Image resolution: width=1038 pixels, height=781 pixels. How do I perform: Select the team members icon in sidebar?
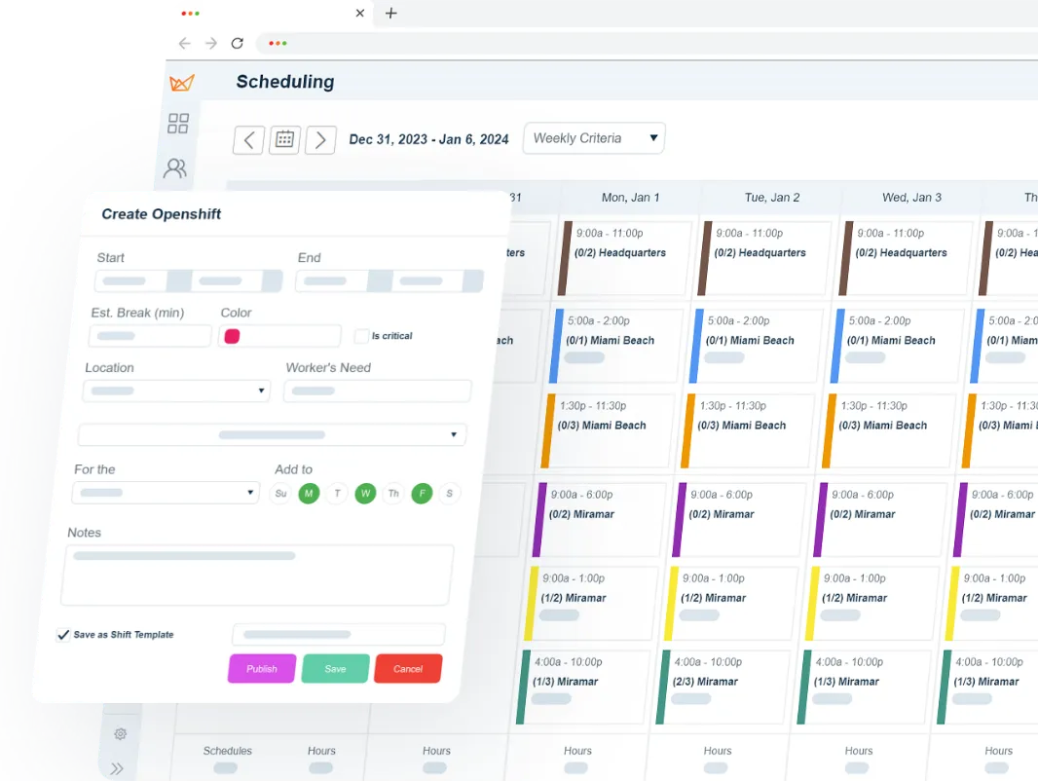(x=175, y=168)
